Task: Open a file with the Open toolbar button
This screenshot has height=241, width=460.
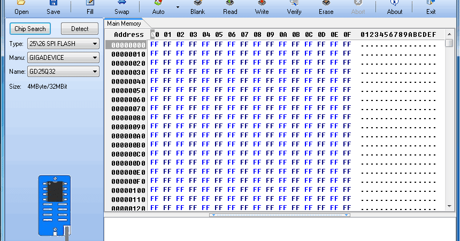Action: 21,7
